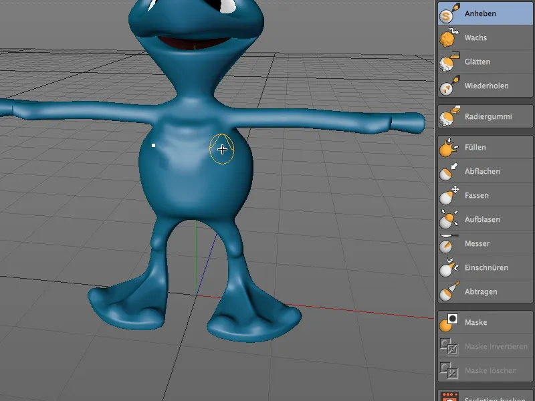This screenshot has height=401, width=535.
Task: Click the Fassen label text
Action: pos(476,195)
